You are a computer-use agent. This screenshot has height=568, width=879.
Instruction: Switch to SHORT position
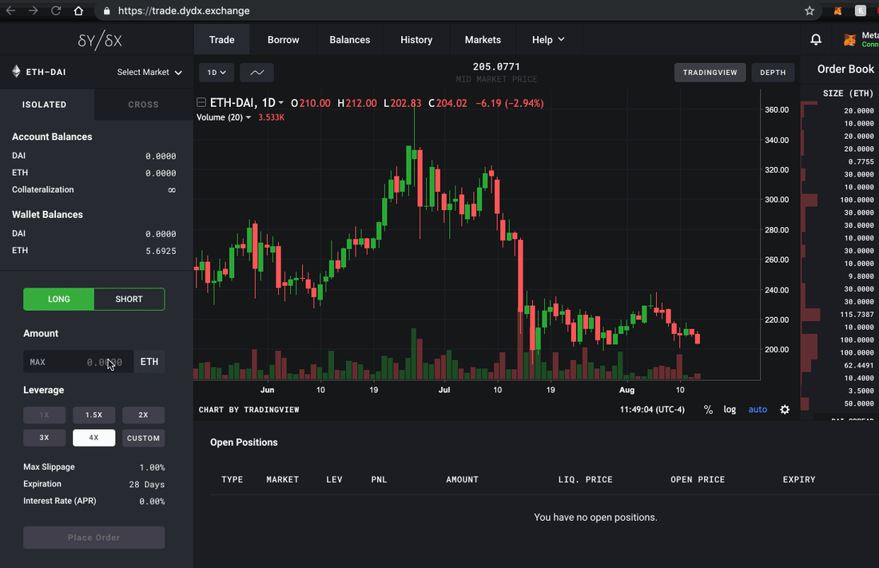point(129,299)
